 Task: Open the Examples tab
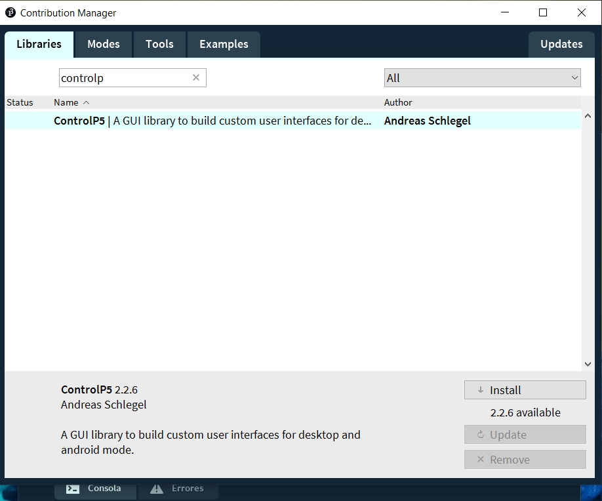224,44
